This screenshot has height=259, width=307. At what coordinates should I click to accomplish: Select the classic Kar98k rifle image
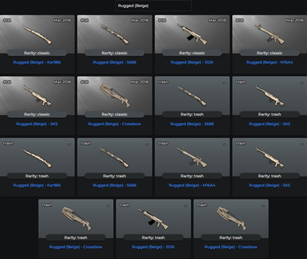37,35
